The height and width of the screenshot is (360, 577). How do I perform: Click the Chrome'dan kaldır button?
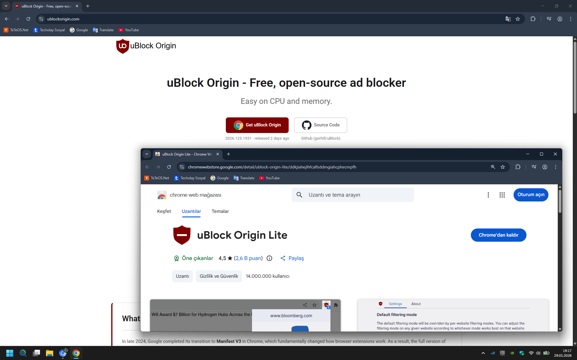point(499,235)
